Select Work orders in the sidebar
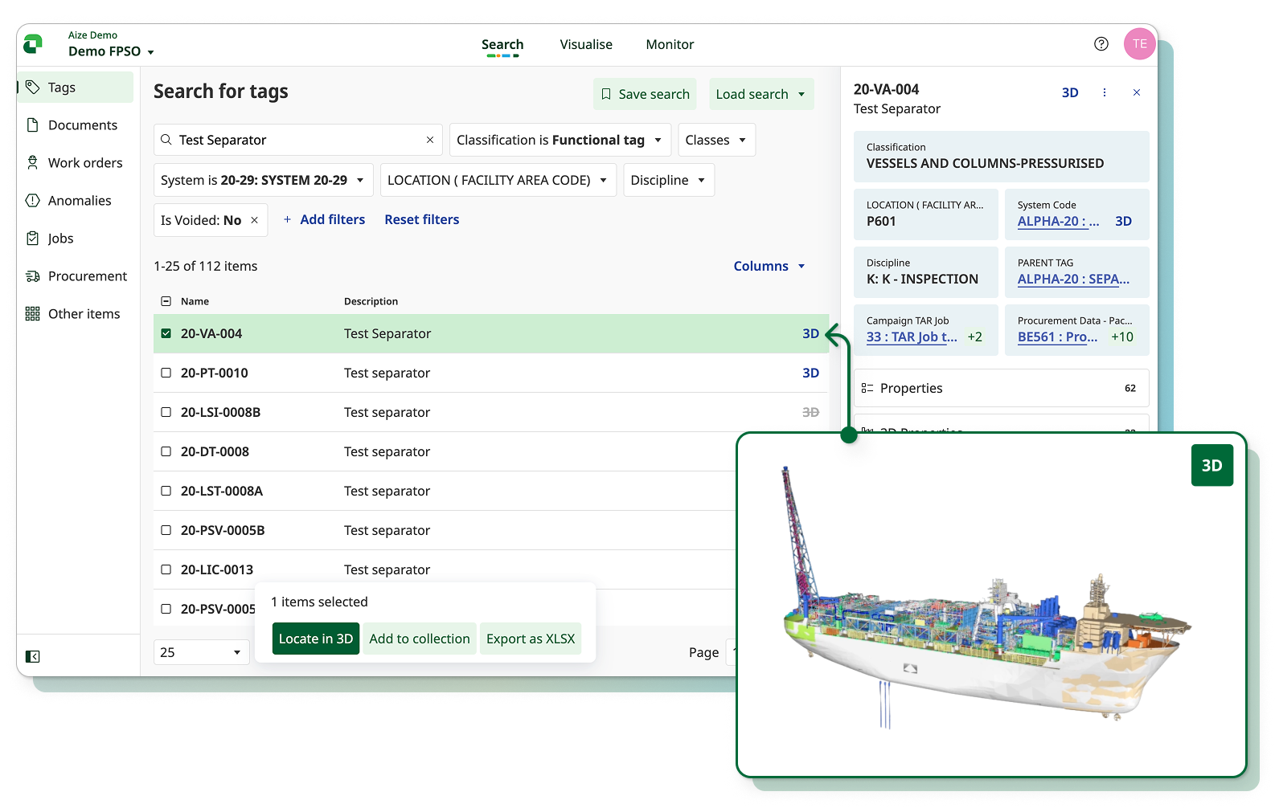1275x808 pixels. click(x=76, y=162)
